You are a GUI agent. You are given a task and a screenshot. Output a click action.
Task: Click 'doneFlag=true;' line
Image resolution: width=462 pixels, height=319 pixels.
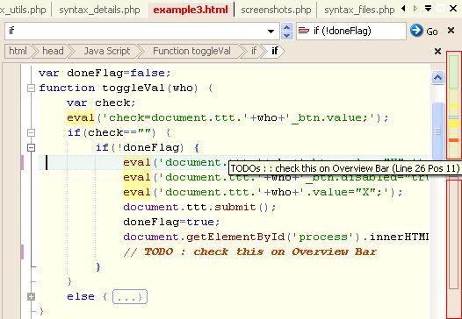[171, 222]
